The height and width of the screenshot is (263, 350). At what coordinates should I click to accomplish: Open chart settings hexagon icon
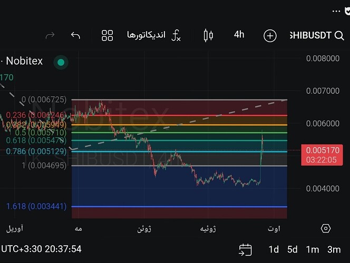tap(326, 228)
